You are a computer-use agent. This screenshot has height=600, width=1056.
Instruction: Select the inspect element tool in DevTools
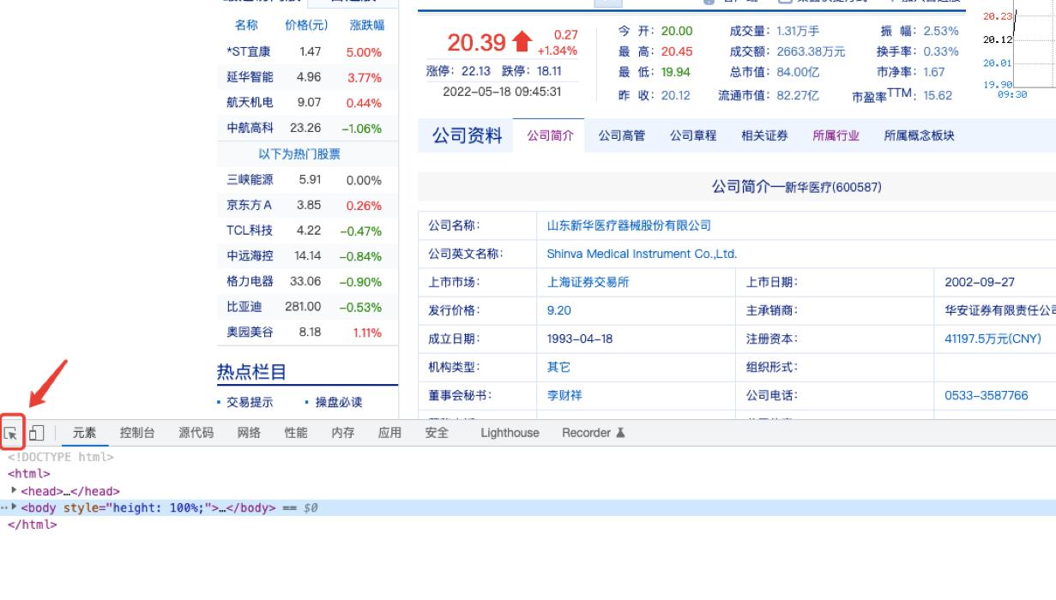click(11, 434)
